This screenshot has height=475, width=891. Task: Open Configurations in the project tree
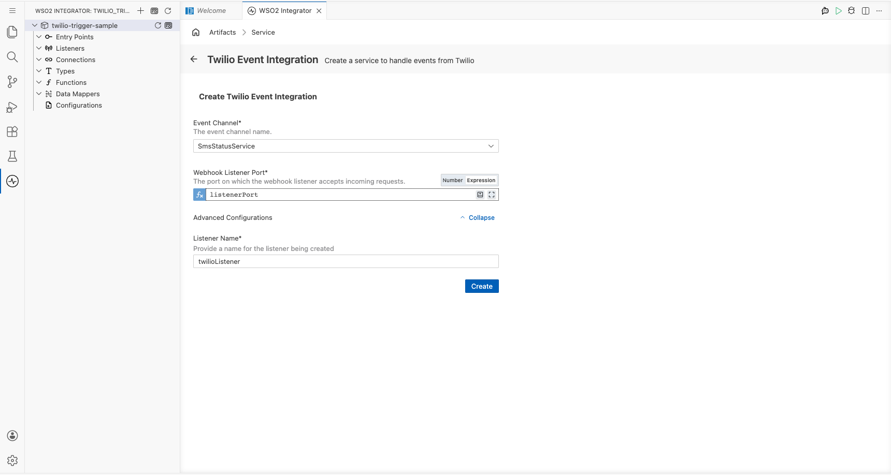click(79, 105)
